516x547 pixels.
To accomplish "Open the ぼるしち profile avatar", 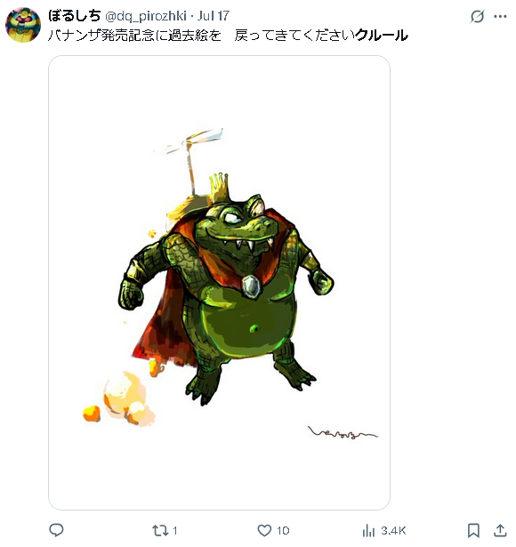I will pos(23,25).
